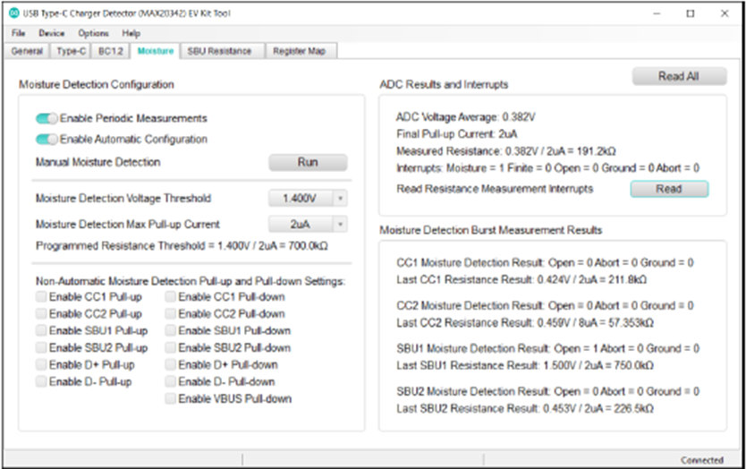Screen dimensions: 746x469
Task: Run manual moisture detection
Action: coord(308,162)
